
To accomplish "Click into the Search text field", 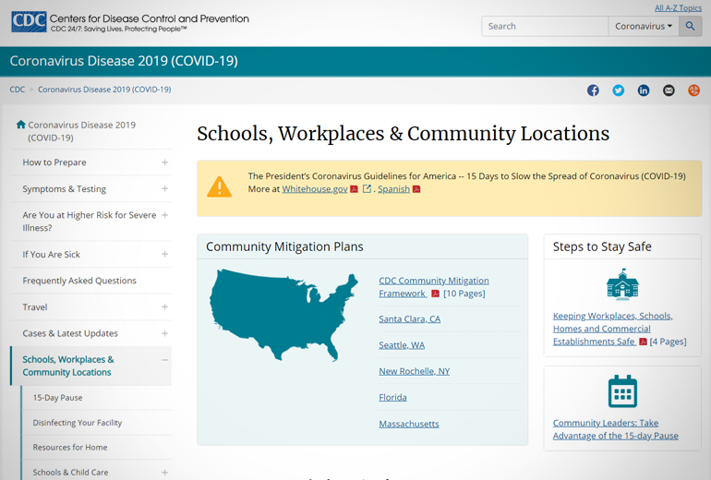I will [x=544, y=26].
